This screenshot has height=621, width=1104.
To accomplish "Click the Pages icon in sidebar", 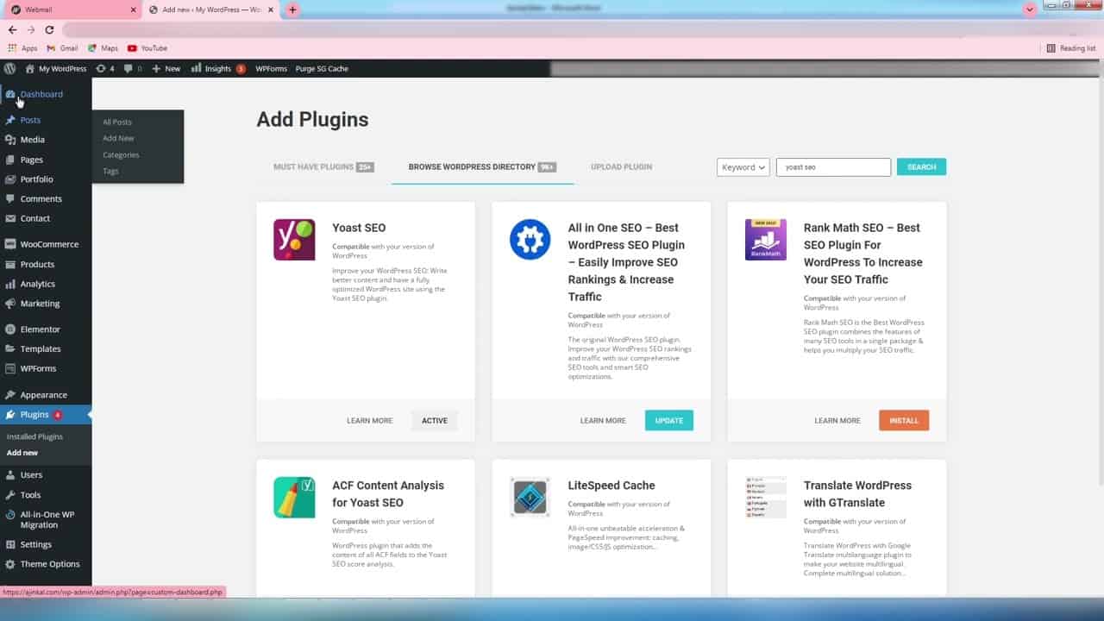I will [x=10, y=160].
